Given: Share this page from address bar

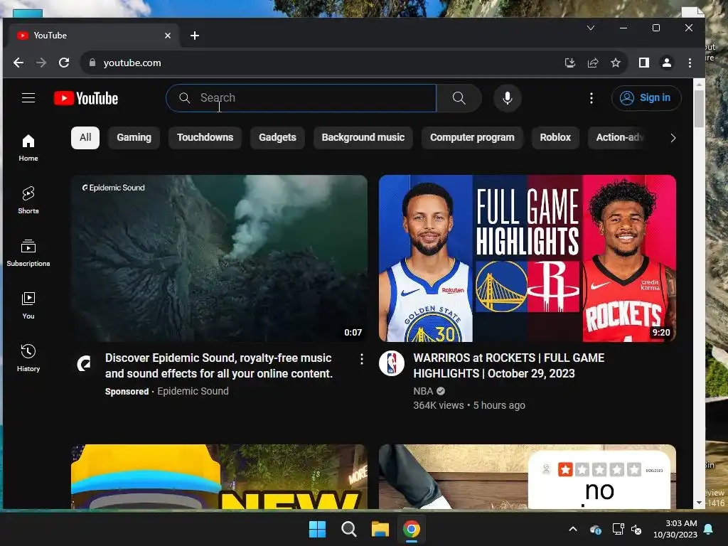Looking at the screenshot, I should (x=593, y=63).
